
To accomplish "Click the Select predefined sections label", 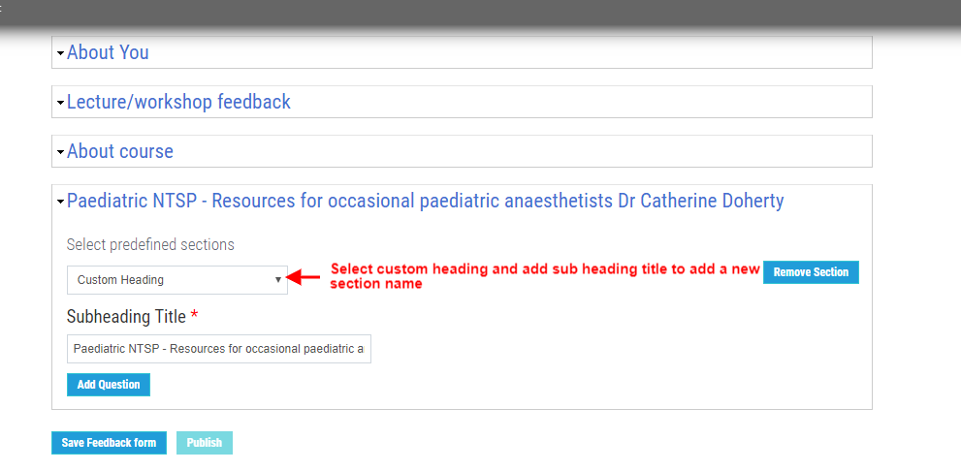I will tap(150, 244).
